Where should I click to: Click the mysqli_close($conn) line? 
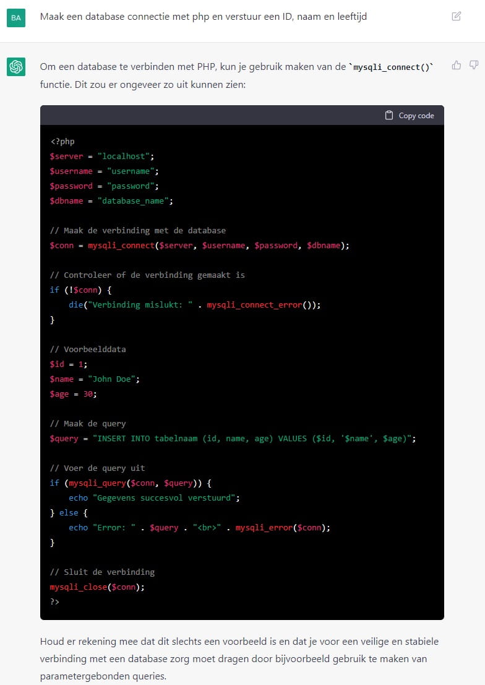pos(97,587)
